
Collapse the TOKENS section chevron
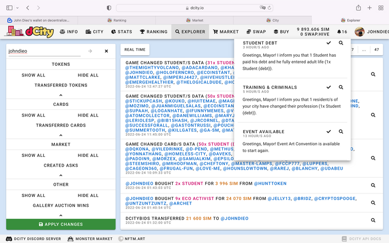(61, 95)
